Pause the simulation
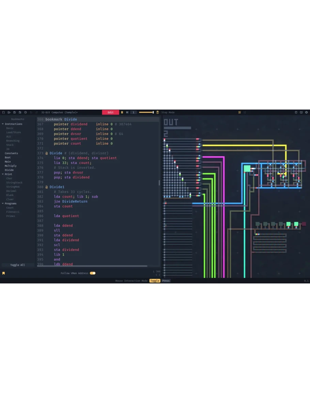 coord(122,112)
